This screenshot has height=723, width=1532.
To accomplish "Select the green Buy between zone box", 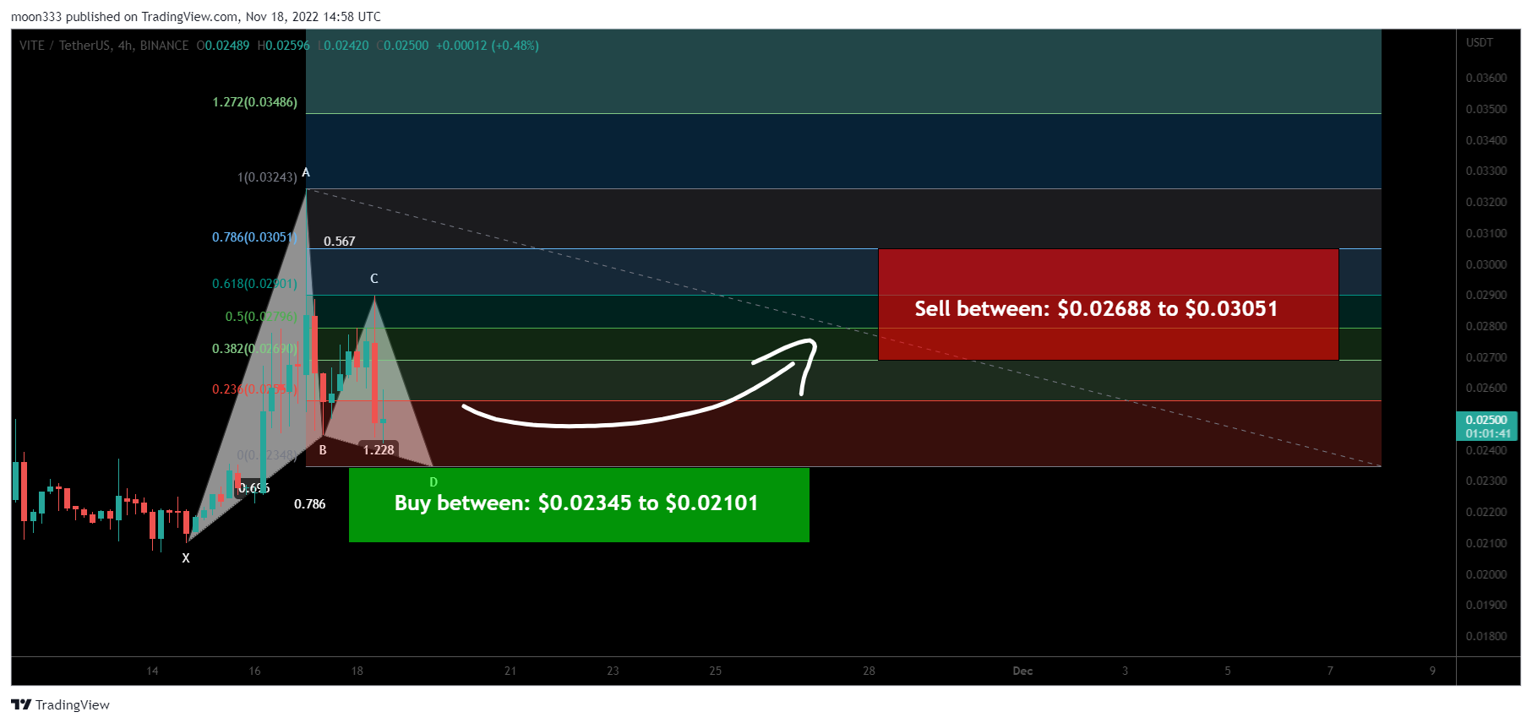I will point(579,504).
